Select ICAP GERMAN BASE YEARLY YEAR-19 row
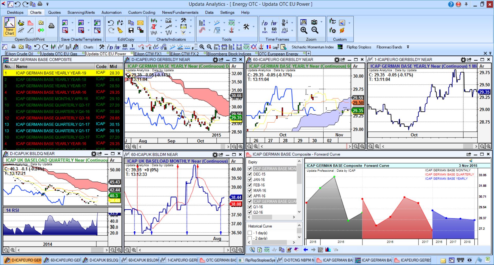494x265 pixels. tap(63, 73)
